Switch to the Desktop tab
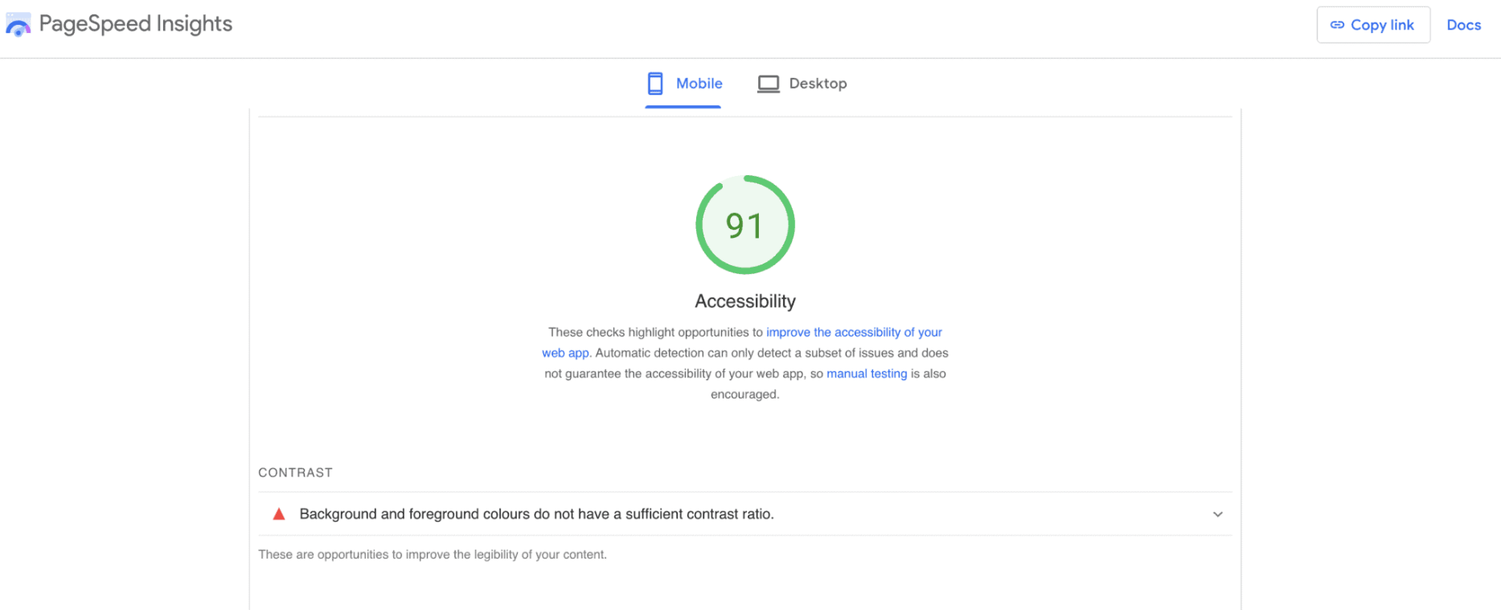This screenshot has height=610, width=1501. (x=802, y=84)
